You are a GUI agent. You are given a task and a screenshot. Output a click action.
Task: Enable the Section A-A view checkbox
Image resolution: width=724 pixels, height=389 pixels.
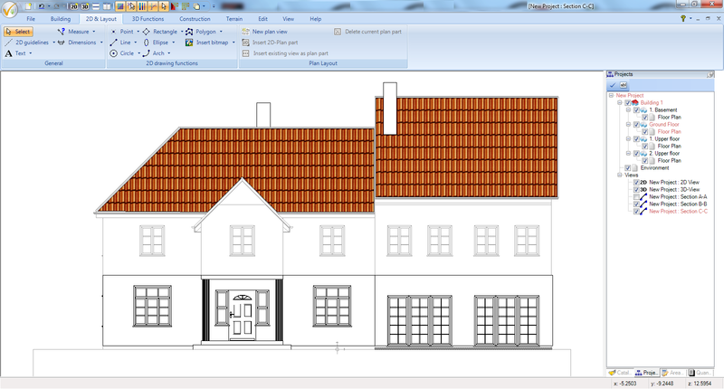click(x=636, y=197)
